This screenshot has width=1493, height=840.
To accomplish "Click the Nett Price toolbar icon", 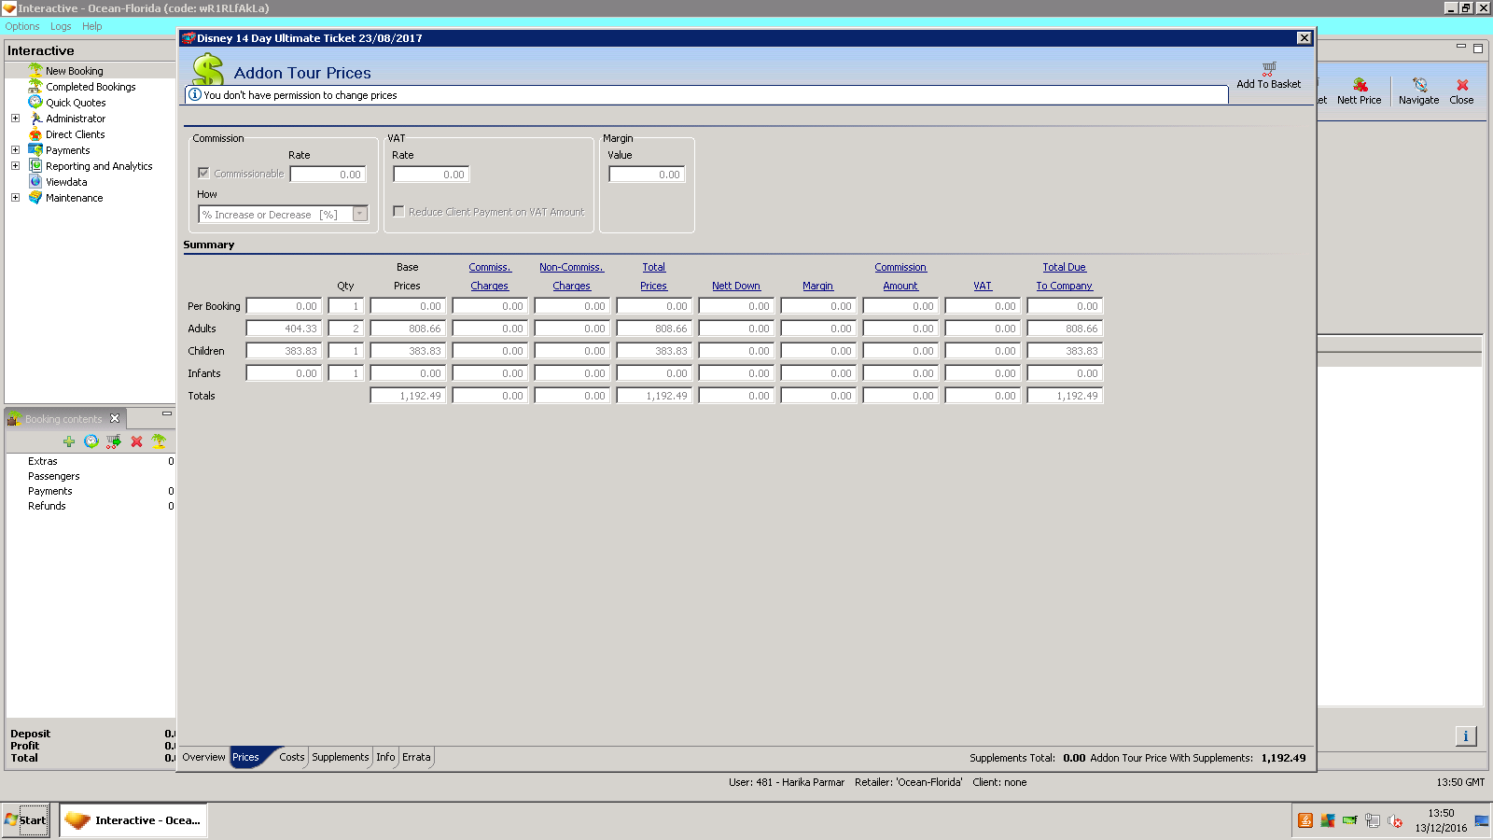I will 1360,85.
